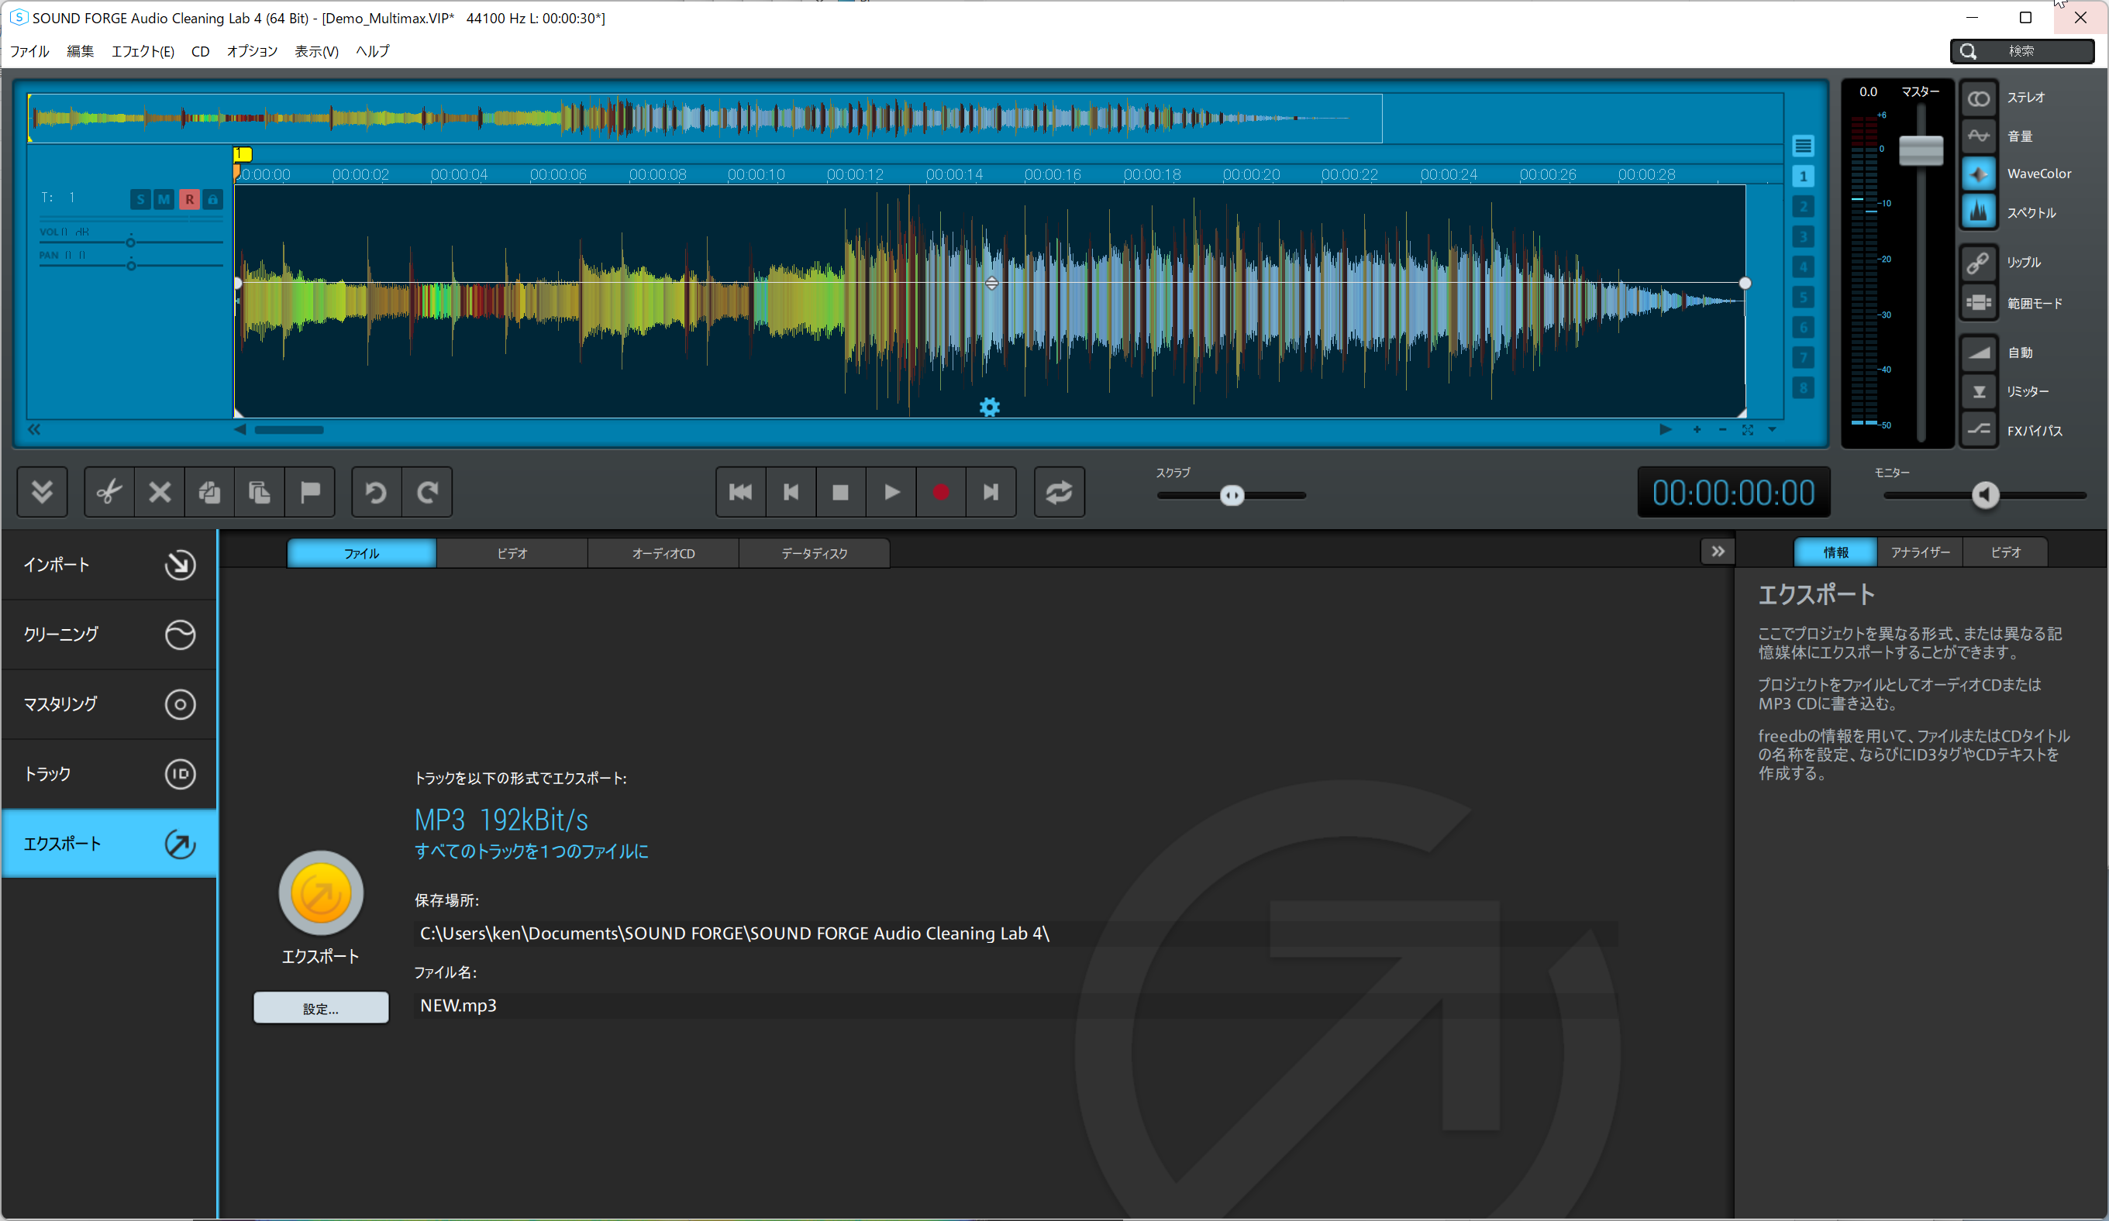Toggle Ripple mode

(x=1979, y=263)
